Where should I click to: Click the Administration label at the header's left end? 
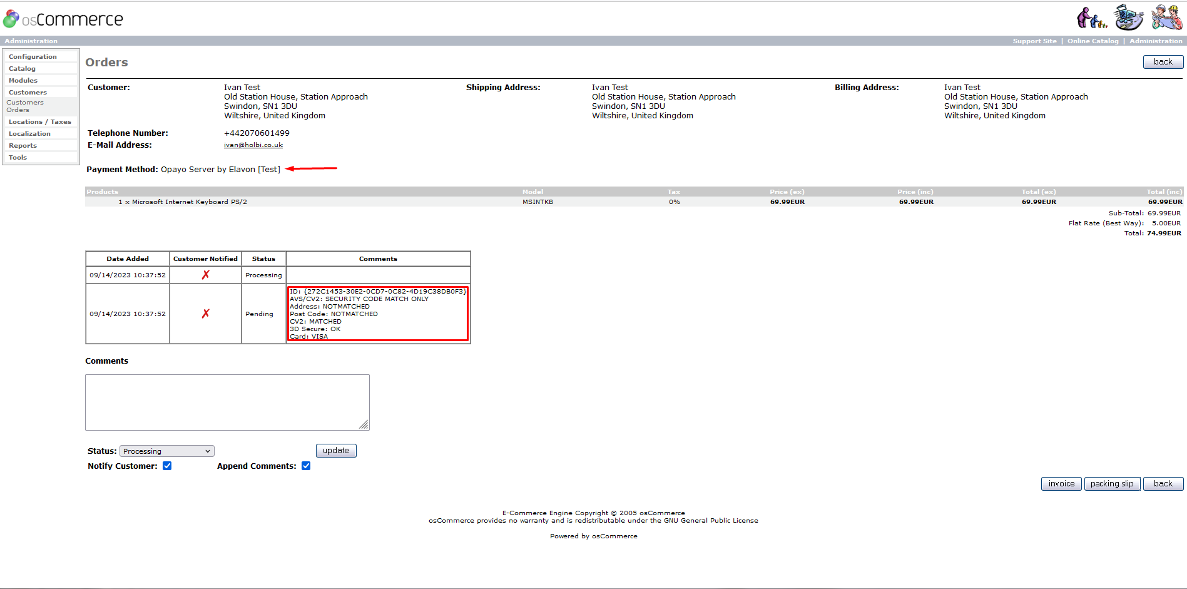[31, 41]
